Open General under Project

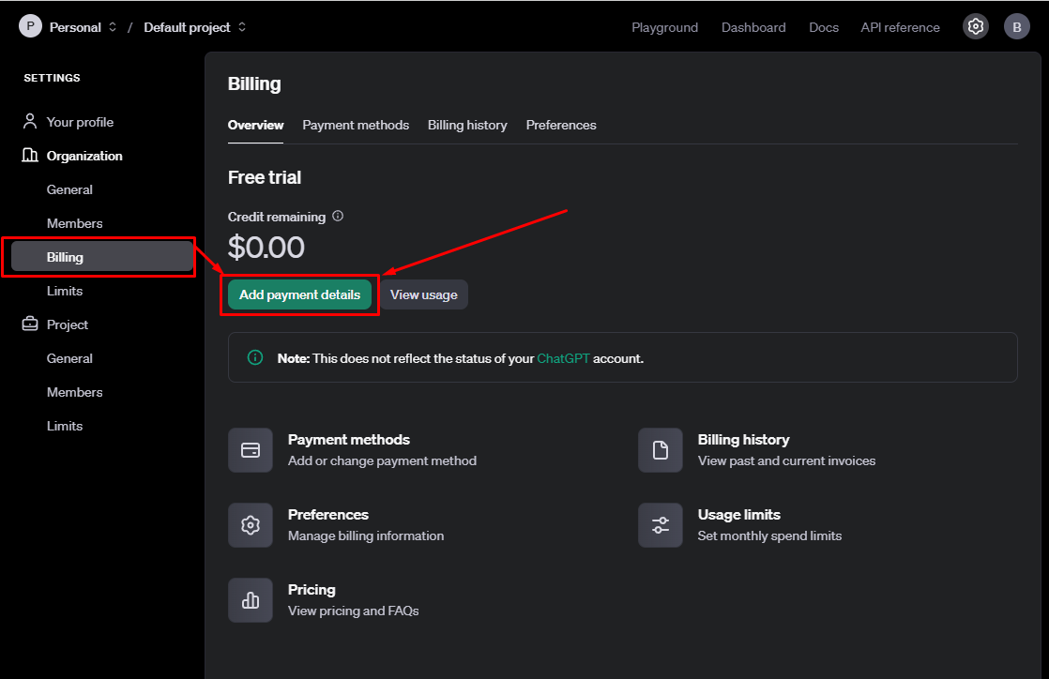point(69,358)
